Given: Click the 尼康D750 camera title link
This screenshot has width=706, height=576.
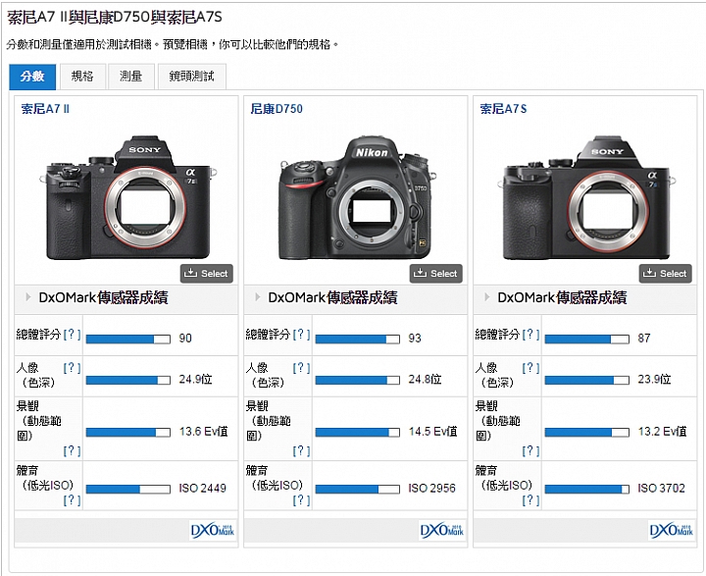Looking at the screenshot, I should coord(277,109).
